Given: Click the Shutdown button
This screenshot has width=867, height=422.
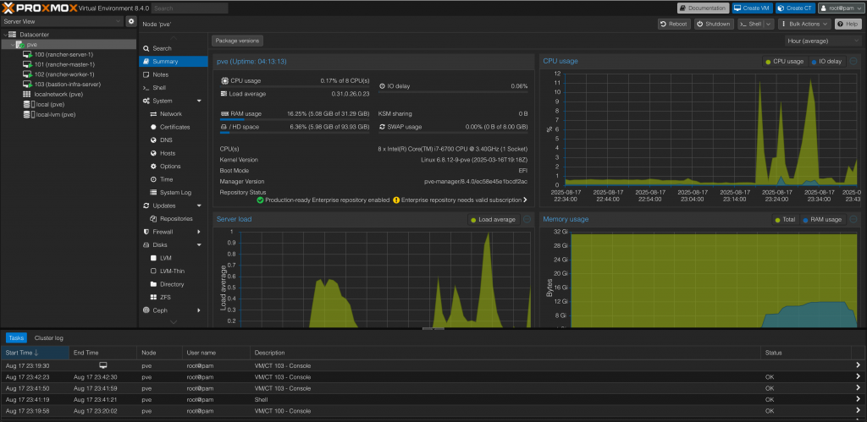Looking at the screenshot, I should [x=714, y=25].
